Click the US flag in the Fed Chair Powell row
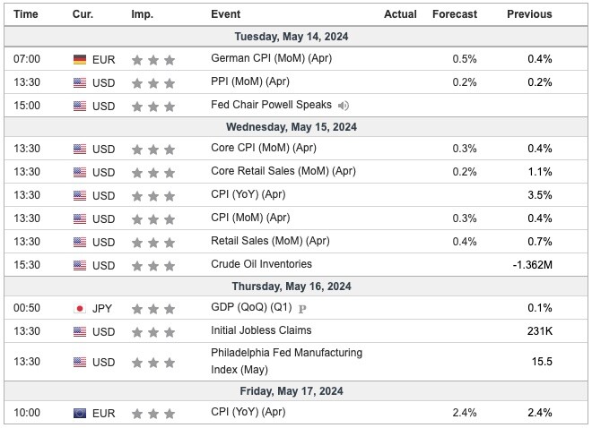This screenshot has width=592, height=428. coord(80,107)
